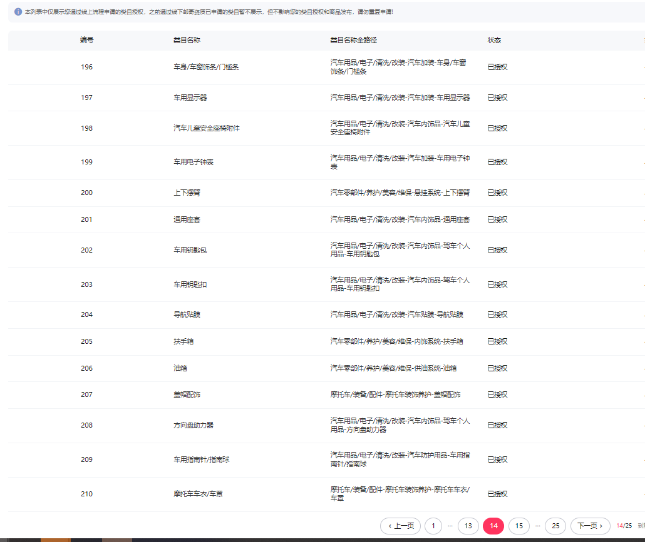This screenshot has height=542, width=645.
Task: Click the ellipsis before page 25
Action: (537, 526)
